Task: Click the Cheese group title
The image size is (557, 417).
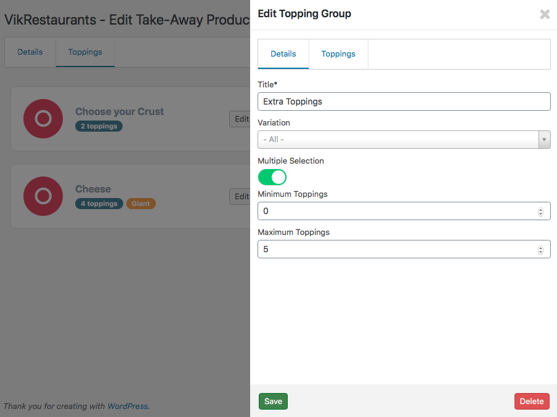Action: (93, 189)
